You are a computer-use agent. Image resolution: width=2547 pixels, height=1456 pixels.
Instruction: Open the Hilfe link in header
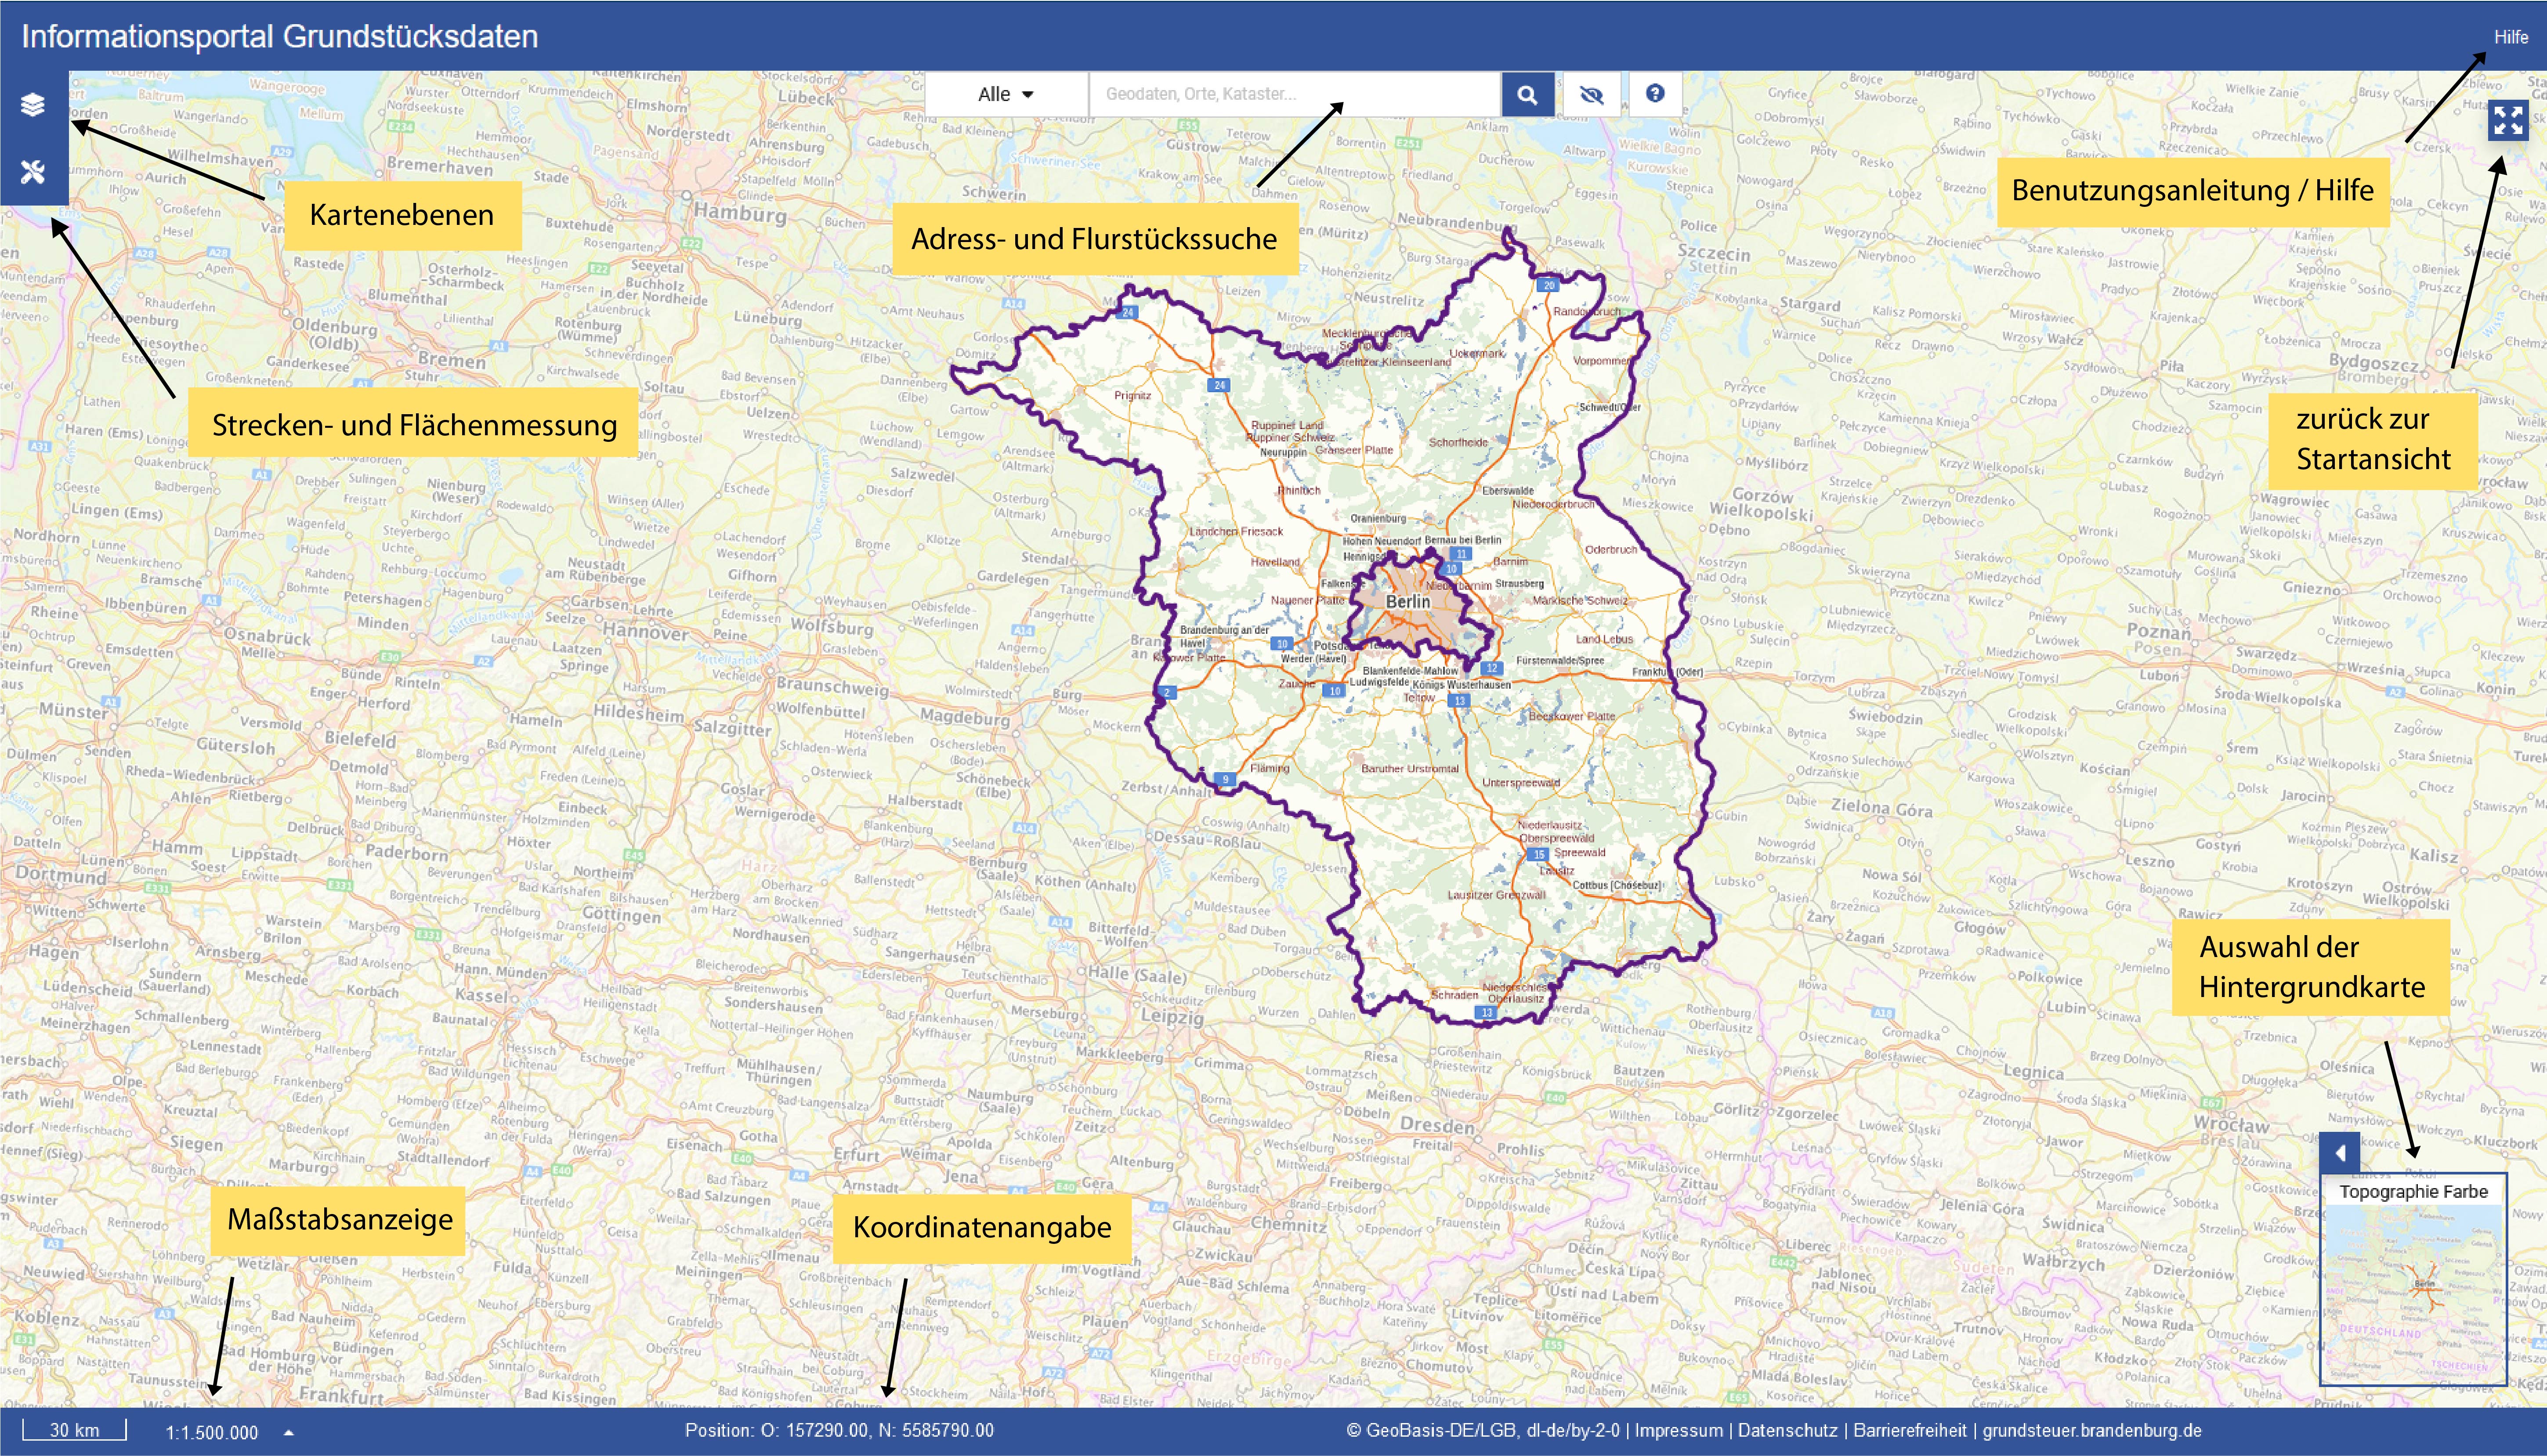[2510, 37]
